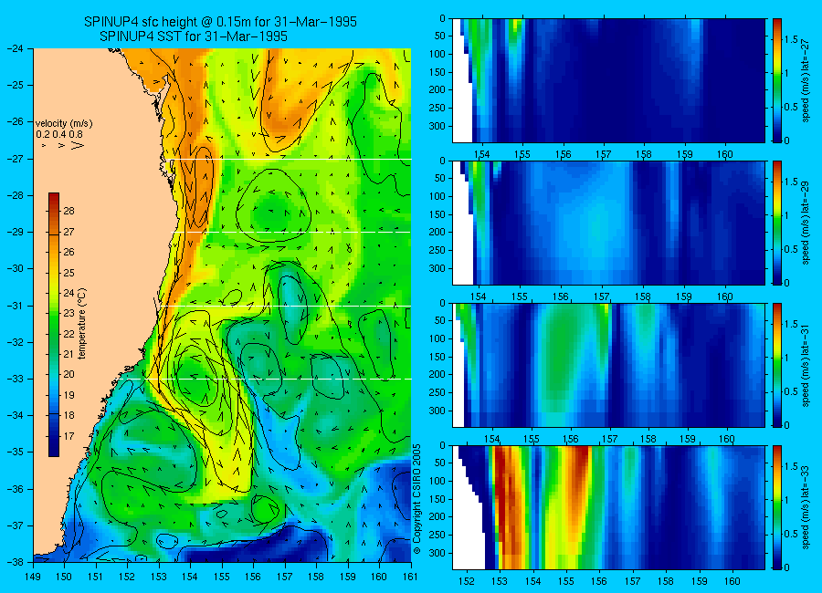Click latitude label -24 on the map axis
This screenshot has height=593, width=822.
[x=15, y=48]
